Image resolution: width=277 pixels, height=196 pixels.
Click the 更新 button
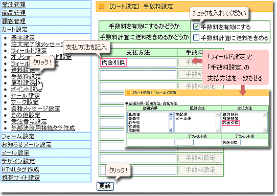pyautogui.click(x=105, y=186)
